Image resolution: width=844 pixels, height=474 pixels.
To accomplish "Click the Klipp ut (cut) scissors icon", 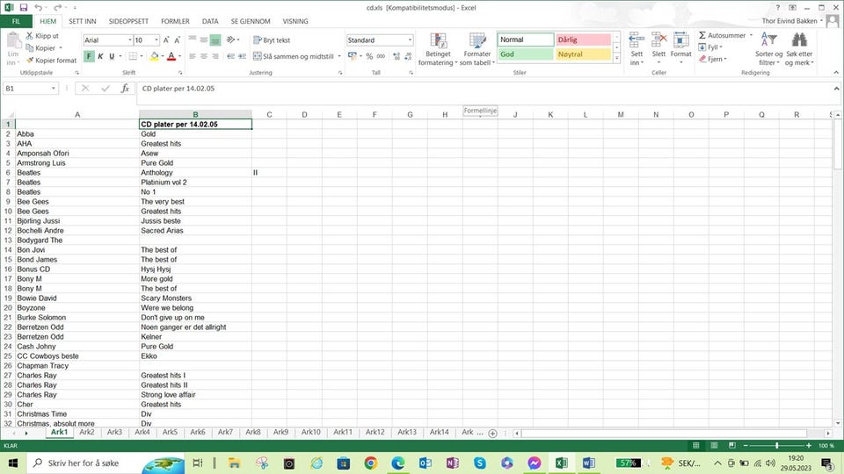I will [30, 35].
